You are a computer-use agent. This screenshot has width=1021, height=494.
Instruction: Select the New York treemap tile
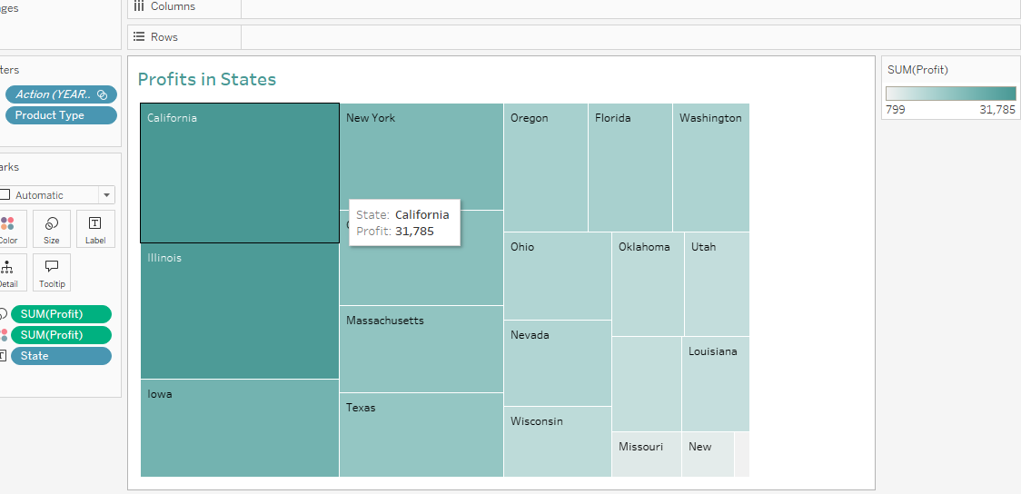pyautogui.click(x=421, y=156)
